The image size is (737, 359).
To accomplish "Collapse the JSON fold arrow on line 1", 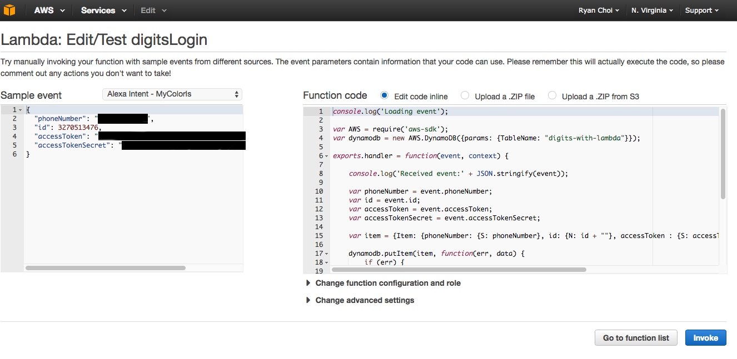I will pos(21,110).
